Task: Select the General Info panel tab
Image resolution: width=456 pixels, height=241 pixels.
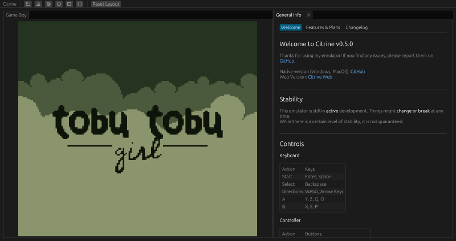Action: click(288, 15)
